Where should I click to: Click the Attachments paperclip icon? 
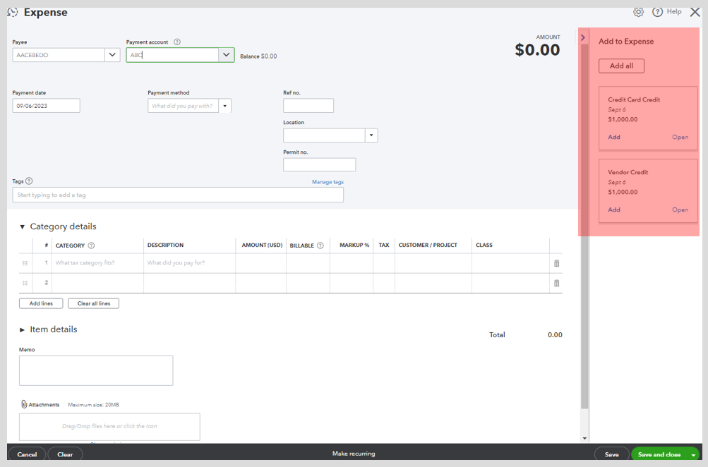tap(25, 404)
